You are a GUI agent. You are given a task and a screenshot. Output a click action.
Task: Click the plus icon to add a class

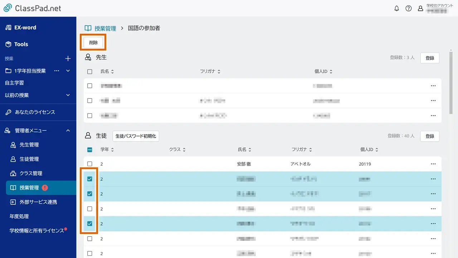(x=68, y=59)
